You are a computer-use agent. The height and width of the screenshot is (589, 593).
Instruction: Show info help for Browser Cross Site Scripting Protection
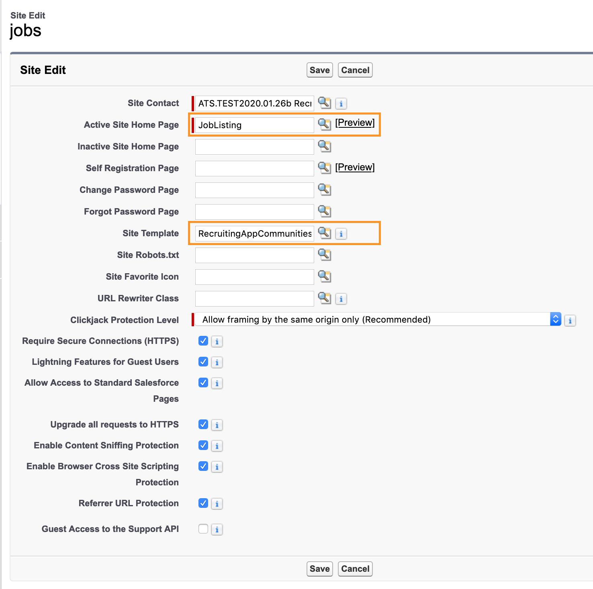[x=217, y=467]
